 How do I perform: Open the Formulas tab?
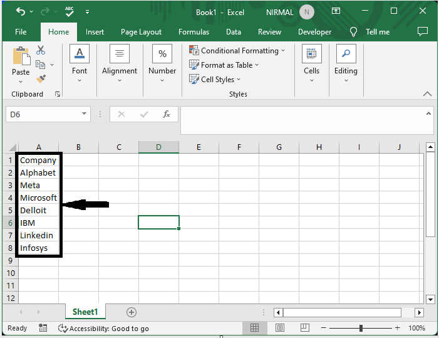(194, 32)
